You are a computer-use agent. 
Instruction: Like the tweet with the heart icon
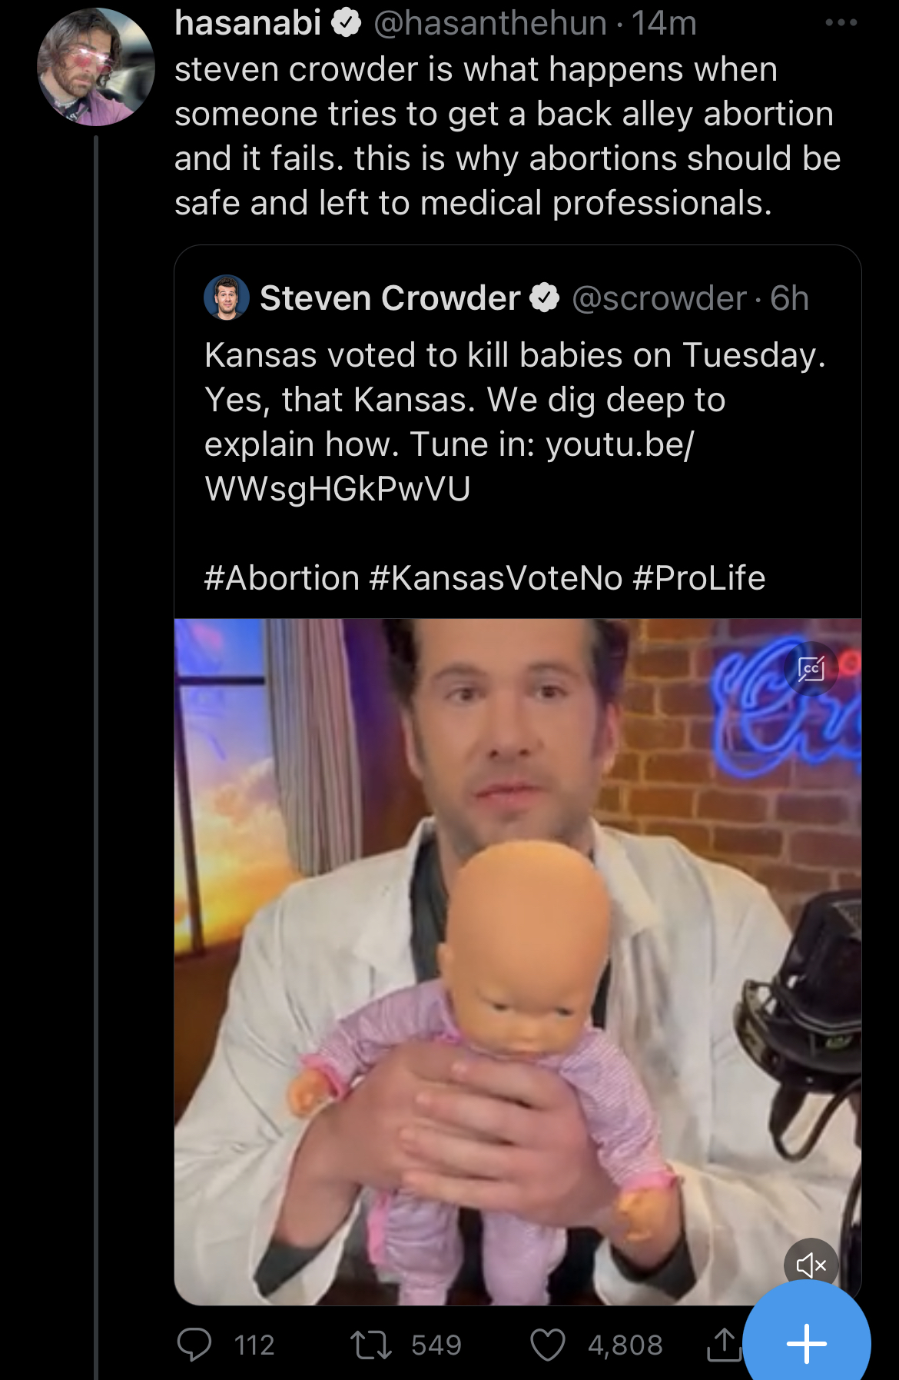click(548, 1345)
